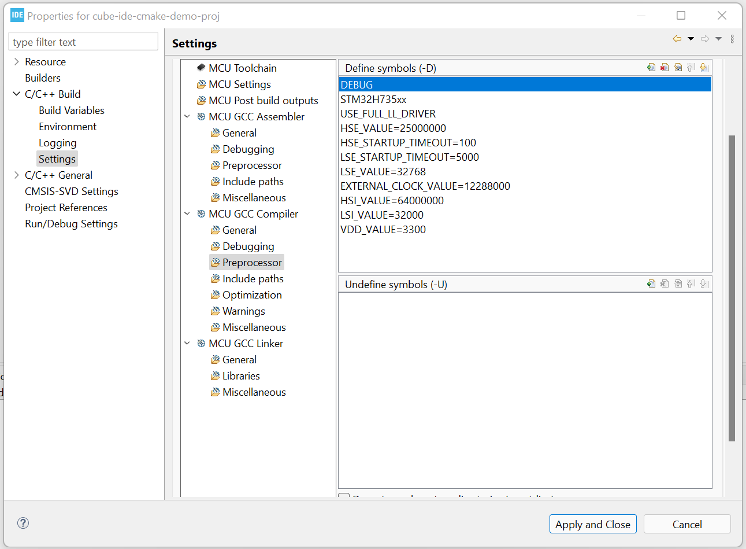Viewport: 746px width, 549px height.
Task: Maximize the Properties dialog window
Action: [x=681, y=16]
